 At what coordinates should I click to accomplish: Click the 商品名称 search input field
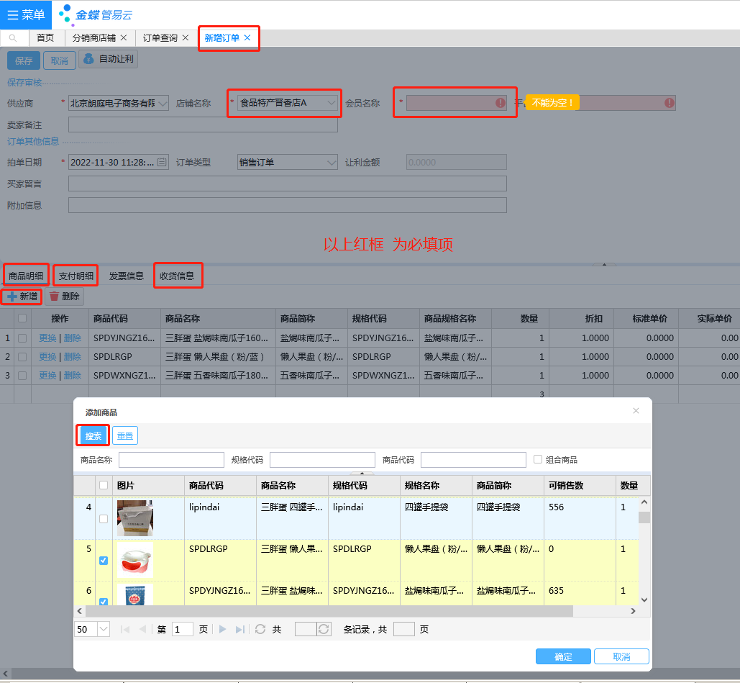[171, 460]
